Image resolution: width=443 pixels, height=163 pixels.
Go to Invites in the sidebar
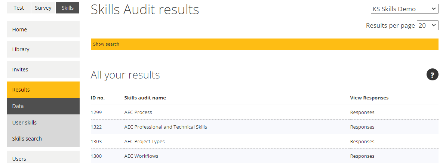coord(43,70)
